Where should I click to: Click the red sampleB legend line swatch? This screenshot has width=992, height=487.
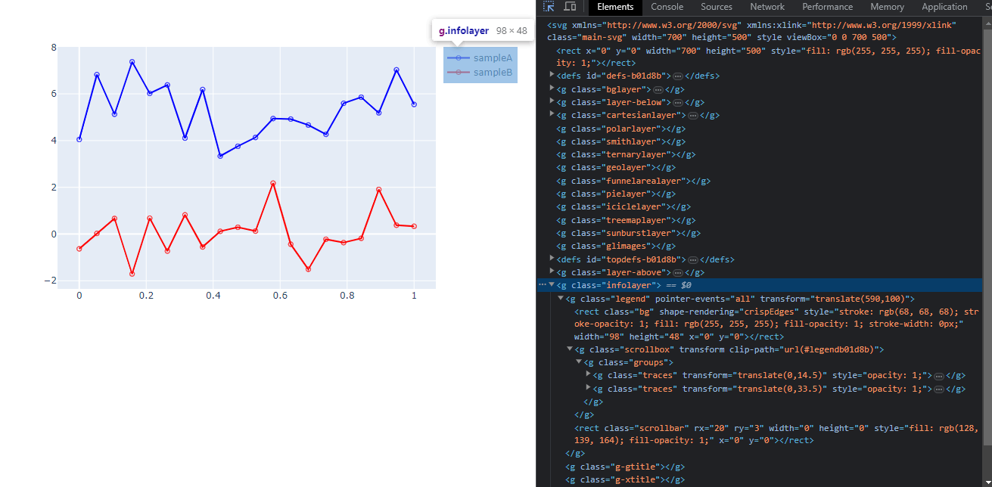[459, 73]
